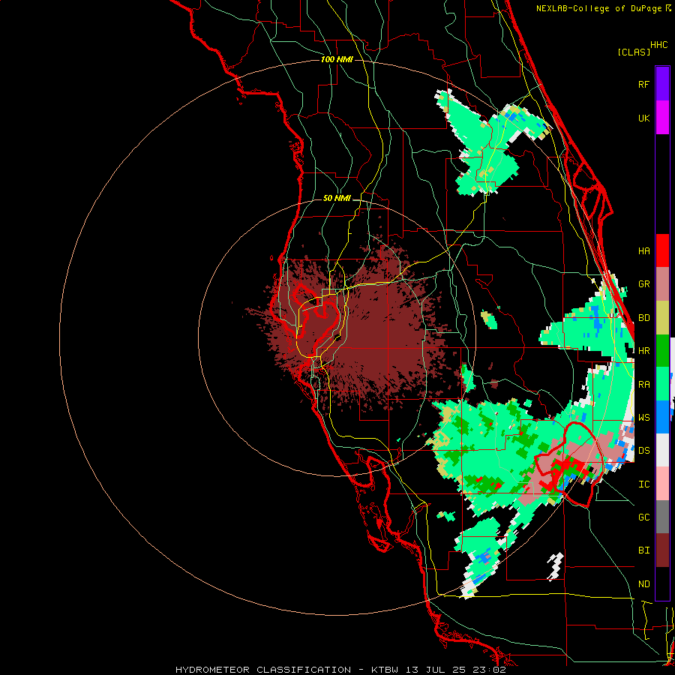Select the "BD" legend label
675x675 pixels.
click(x=643, y=318)
